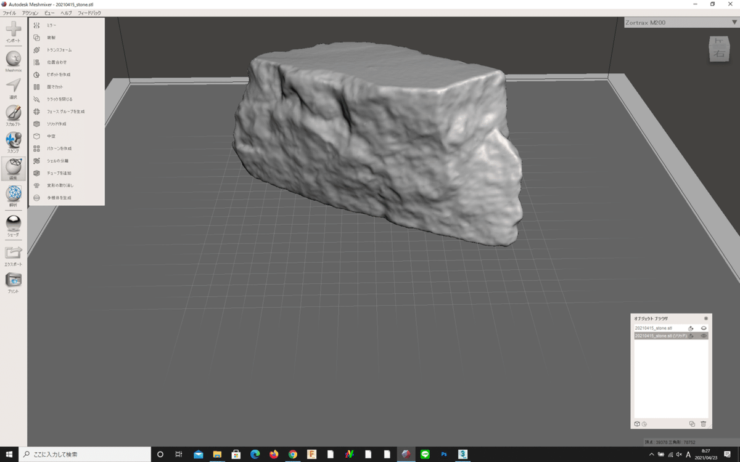Open LINE app from taskbar
Screen dimensions: 740x462
425,454
